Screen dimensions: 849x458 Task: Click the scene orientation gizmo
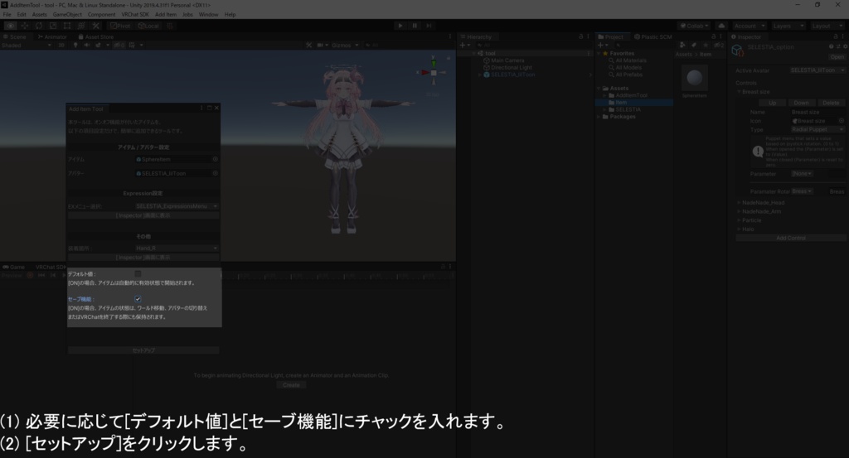(x=433, y=72)
